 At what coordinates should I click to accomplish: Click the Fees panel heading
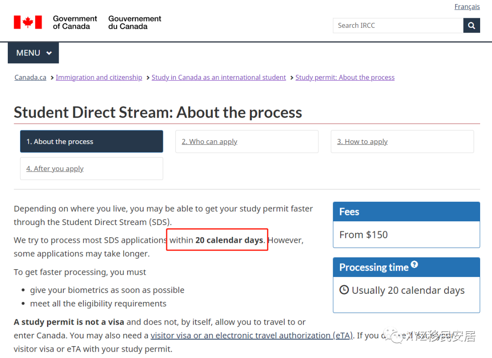[406, 212]
